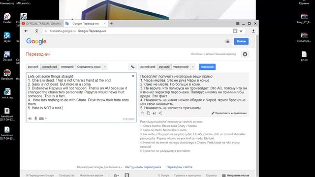Click the Blogger icon in footer
This screenshot has height=177, width=315.
point(127,175)
